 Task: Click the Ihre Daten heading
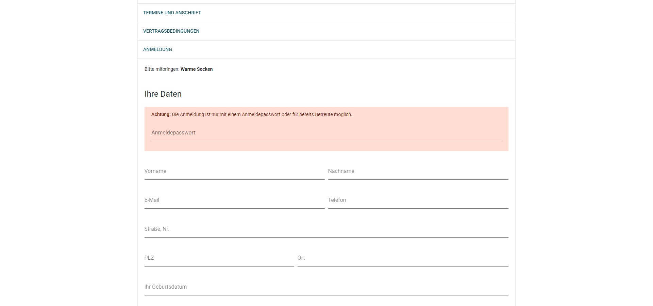pos(163,94)
